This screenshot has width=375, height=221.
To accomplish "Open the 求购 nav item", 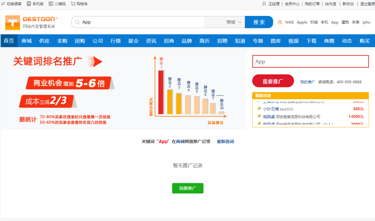I will click(x=62, y=41).
